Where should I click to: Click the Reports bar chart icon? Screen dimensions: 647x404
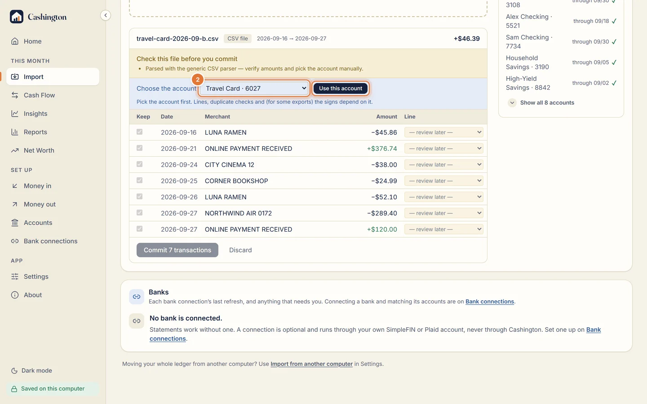(15, 132)
